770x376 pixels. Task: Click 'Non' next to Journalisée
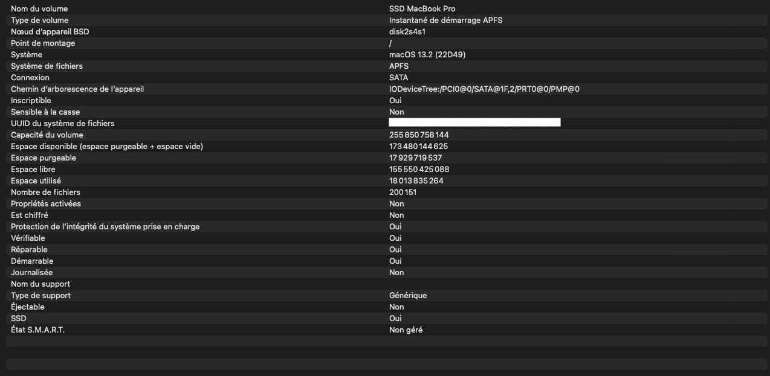pyautogui.click(x=396, y=273)
